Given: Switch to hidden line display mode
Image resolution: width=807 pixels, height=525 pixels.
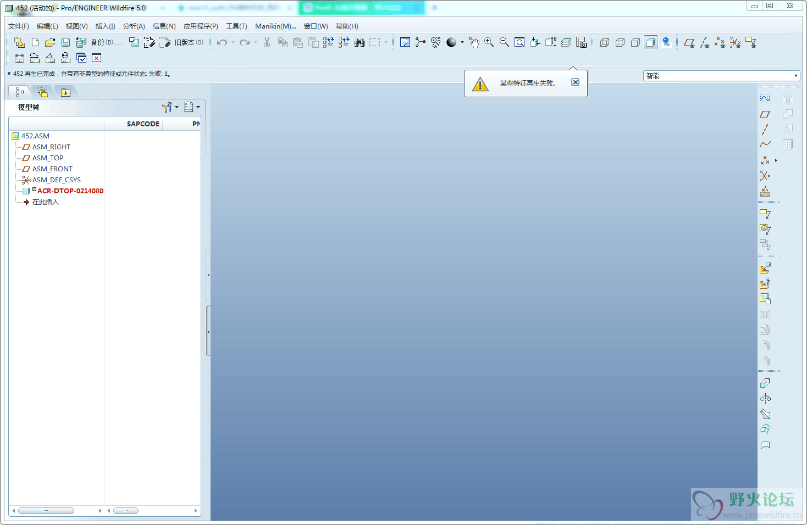Looking at the screenshot, I should point(620,42).
